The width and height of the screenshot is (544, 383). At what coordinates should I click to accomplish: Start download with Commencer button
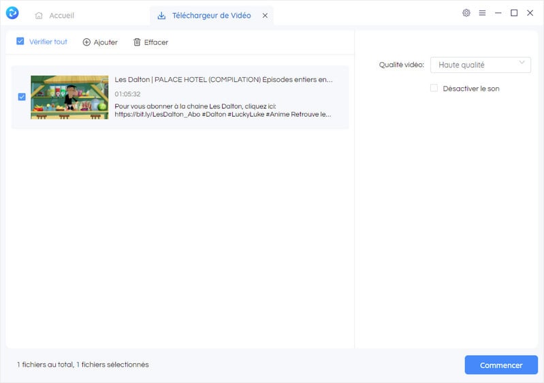pyautogui.click(x=501, y=365)
